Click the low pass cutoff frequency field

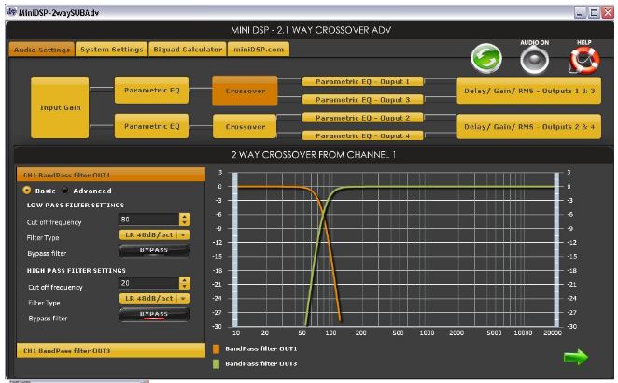point(149,220)
